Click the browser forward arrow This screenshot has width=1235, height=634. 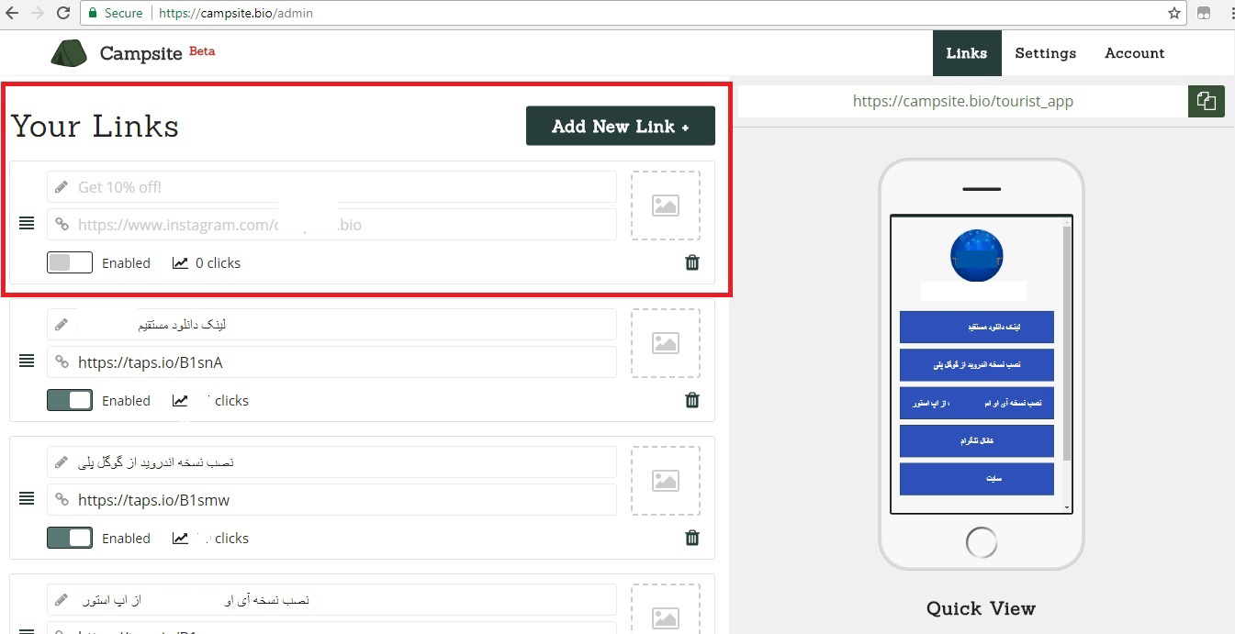pos(38,14)
